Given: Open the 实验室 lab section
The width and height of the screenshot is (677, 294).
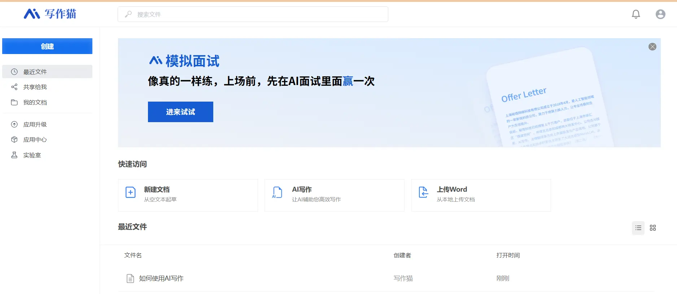Looking at the screenshot, I should [32, 155].
